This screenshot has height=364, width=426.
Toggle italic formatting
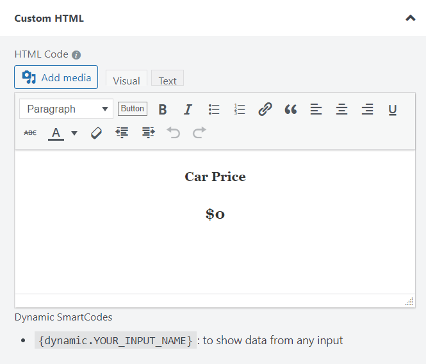188,109
